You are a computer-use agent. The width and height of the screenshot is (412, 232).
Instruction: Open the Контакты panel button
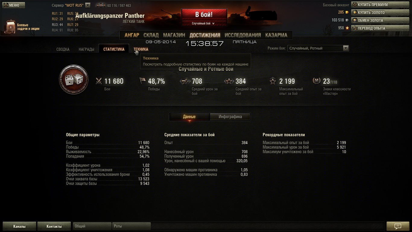[x=54, y=226]
